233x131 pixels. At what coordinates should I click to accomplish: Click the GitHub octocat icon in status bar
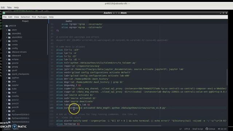tap(207, 129)
